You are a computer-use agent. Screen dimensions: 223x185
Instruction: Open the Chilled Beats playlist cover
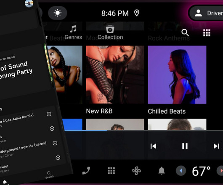[177, 75]
